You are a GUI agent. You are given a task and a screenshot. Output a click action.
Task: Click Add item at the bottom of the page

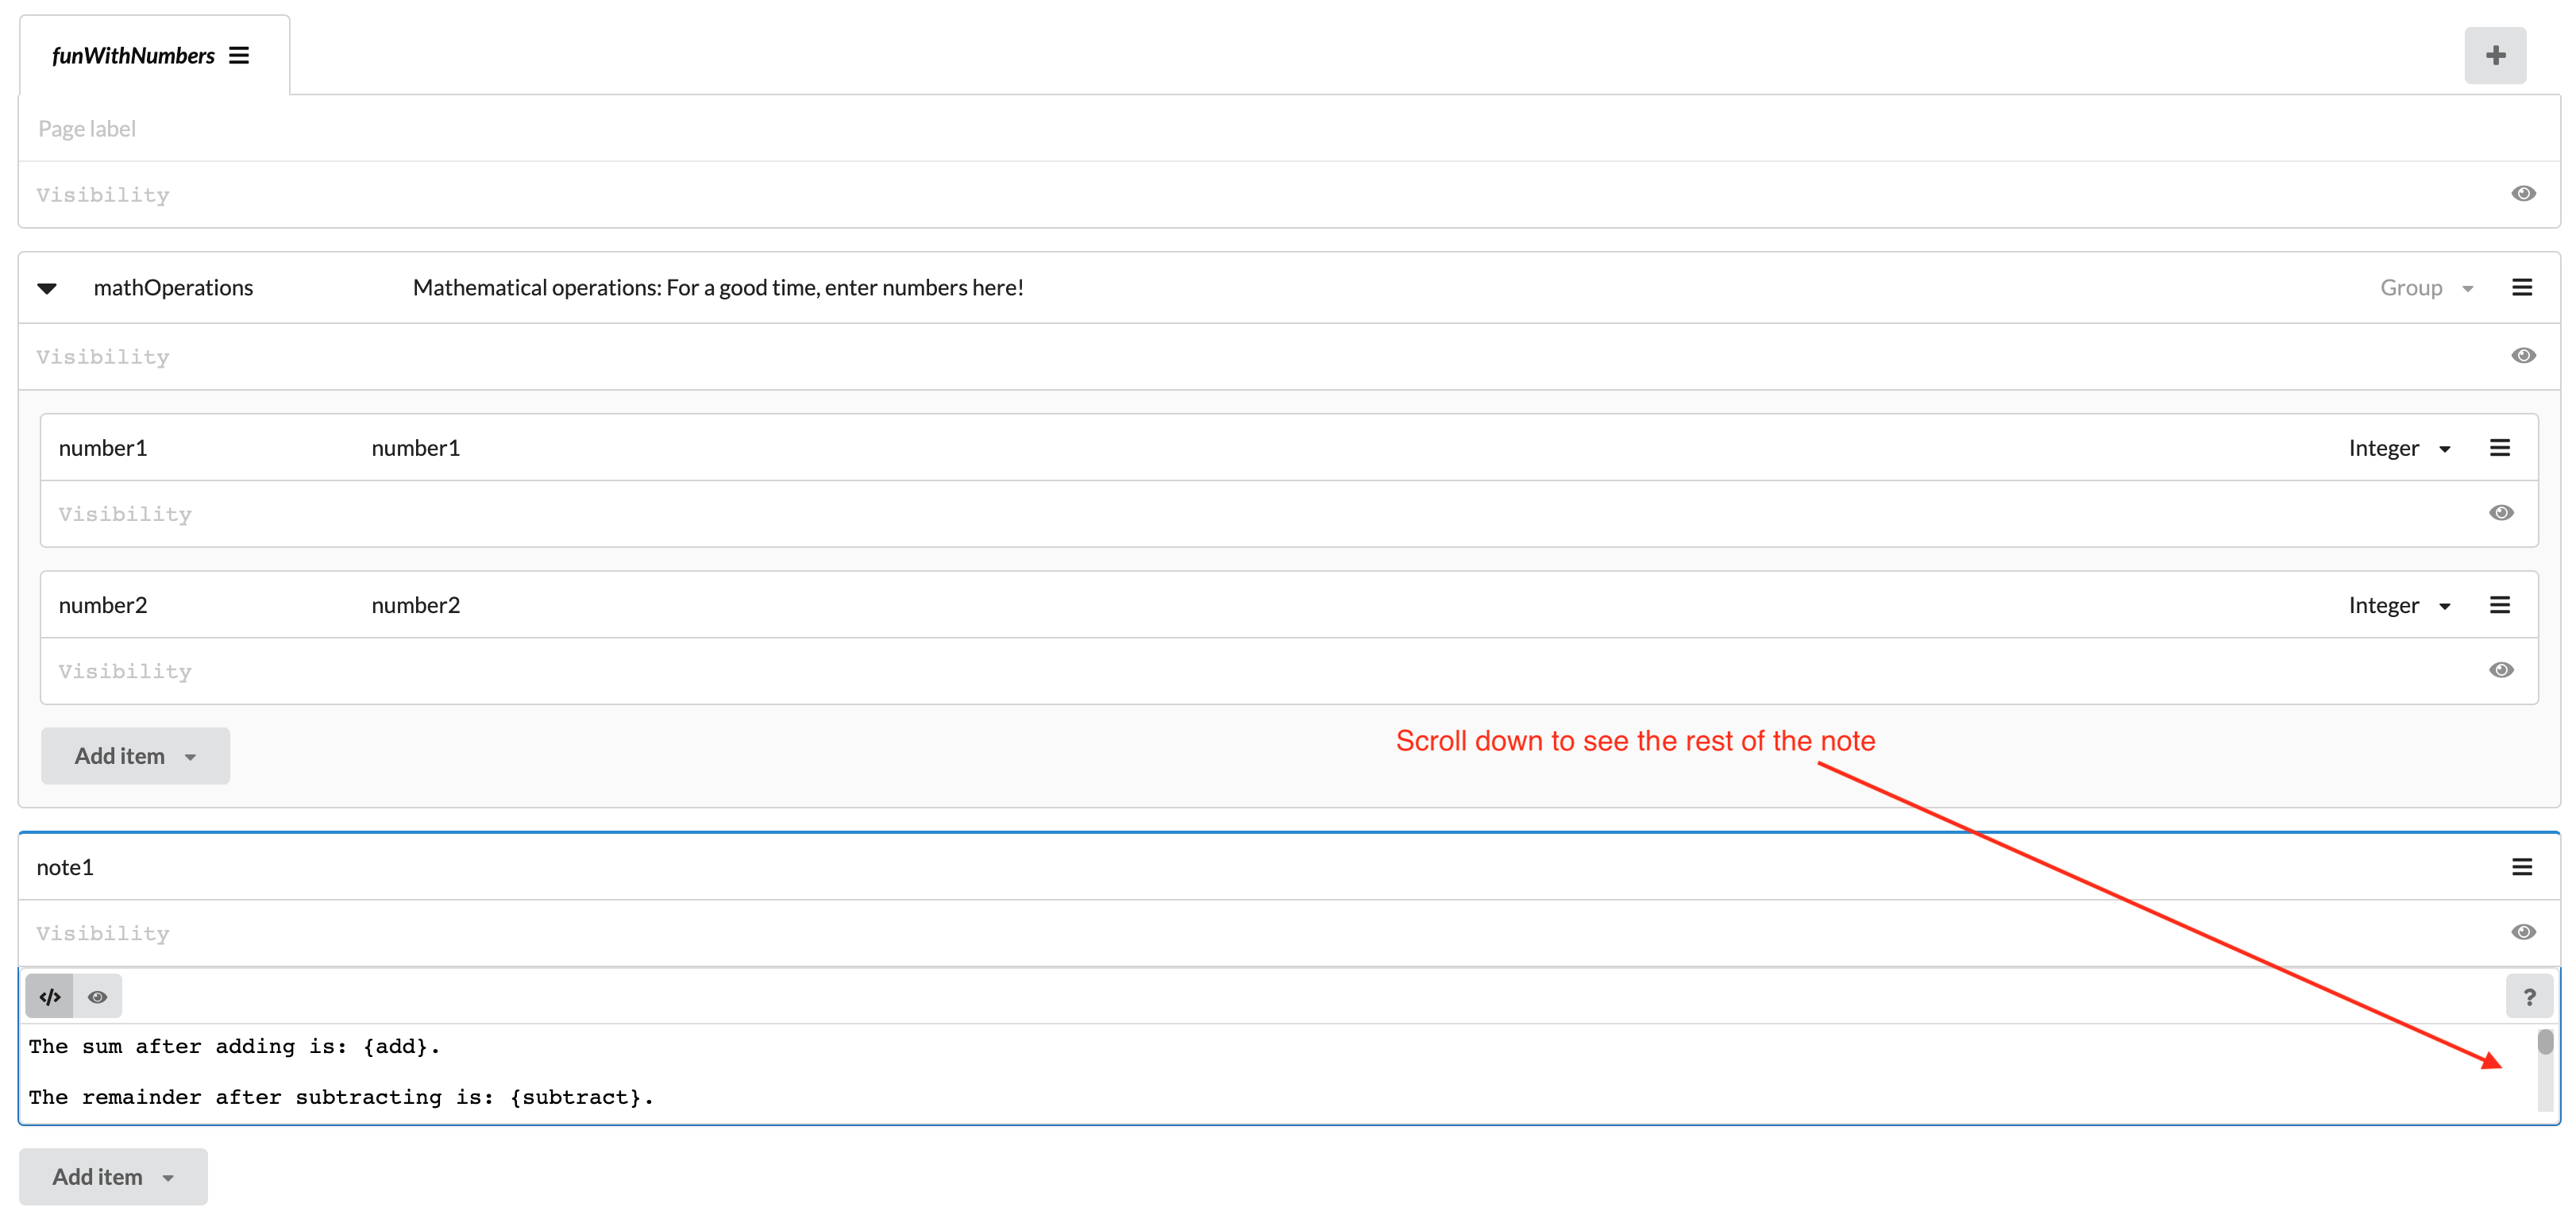(112, 1176)
